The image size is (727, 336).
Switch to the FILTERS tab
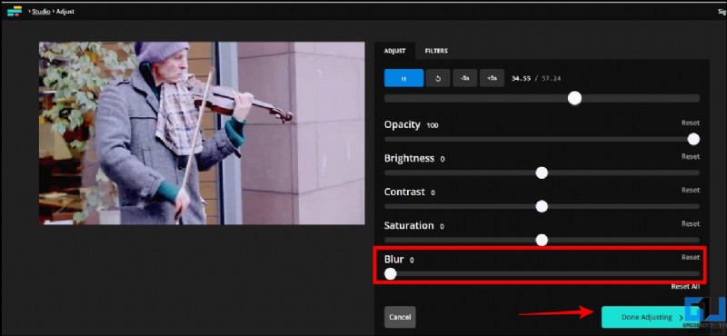436,51
